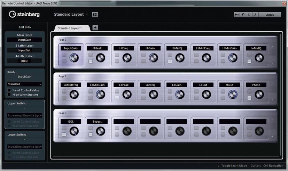Add a new layout with plus icon
This screenshot has height=171, width=288.
[95, 27]
